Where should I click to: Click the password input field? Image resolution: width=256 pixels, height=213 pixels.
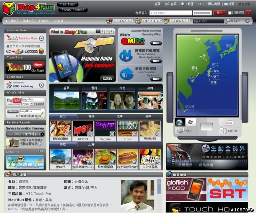click(202, 13)
